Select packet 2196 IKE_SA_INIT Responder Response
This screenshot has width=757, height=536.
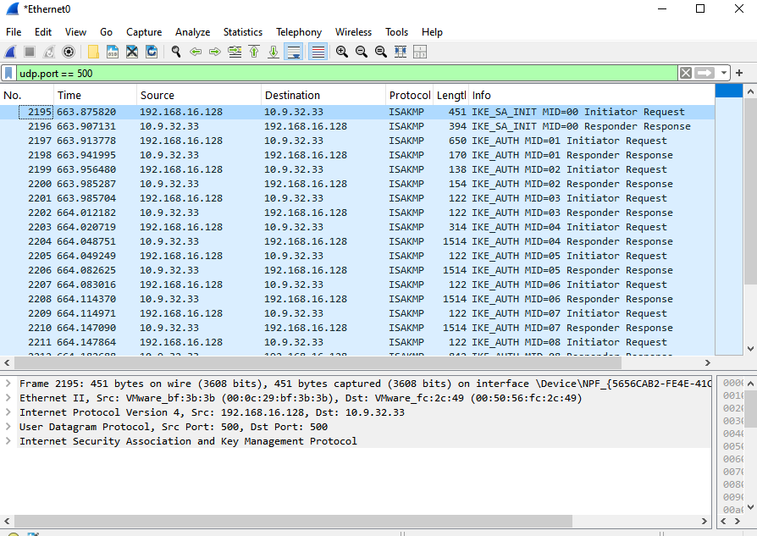coord(357,126)
